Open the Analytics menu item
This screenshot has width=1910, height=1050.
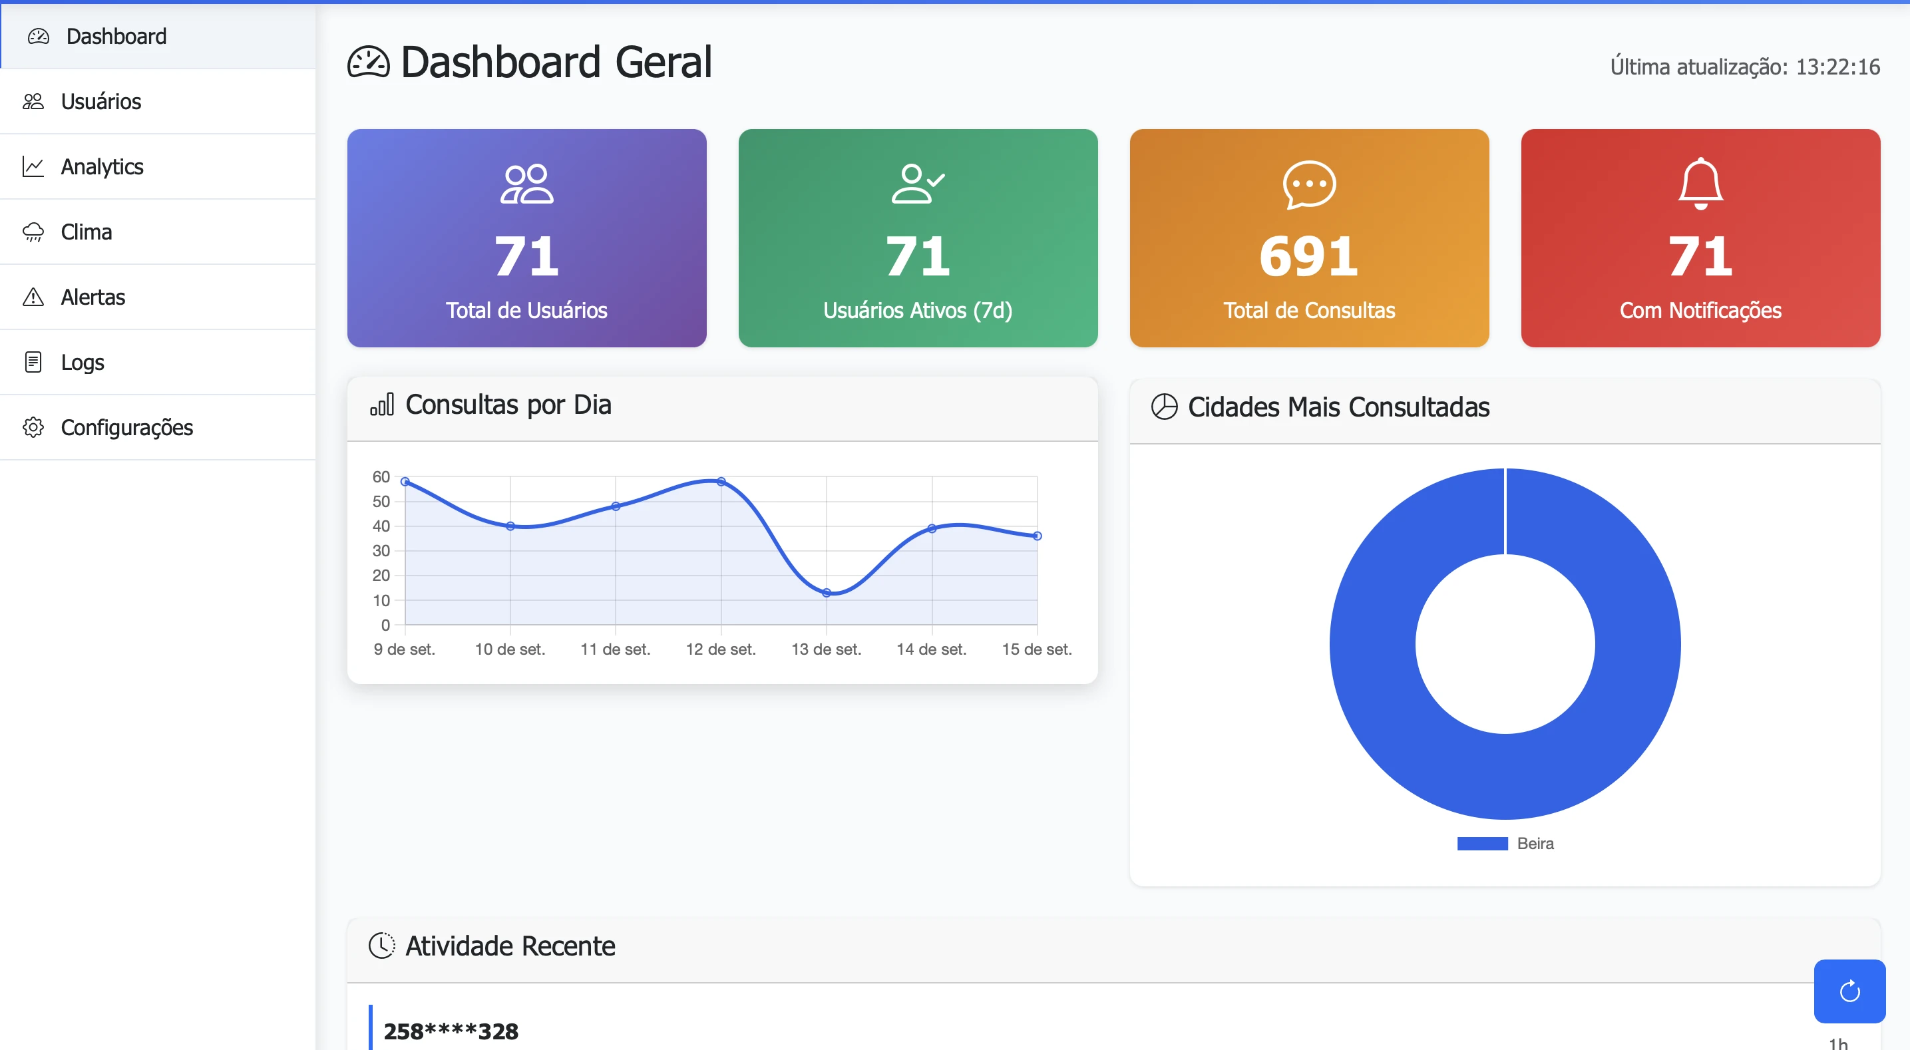pos(102,167)
